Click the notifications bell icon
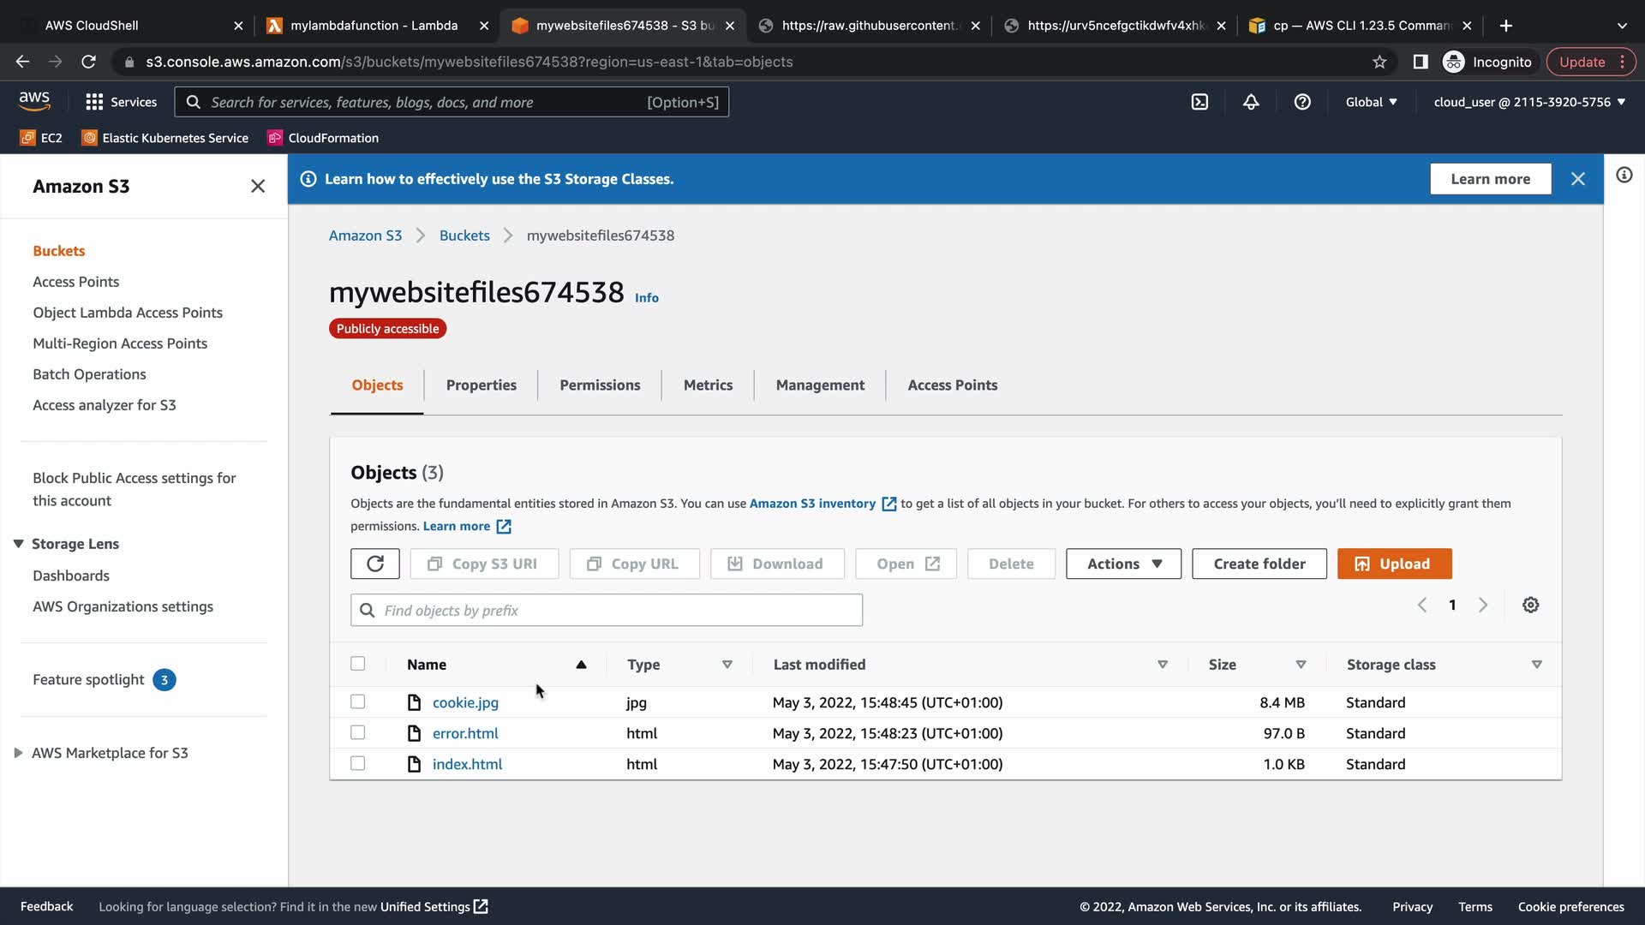1645x925 pixels. [1251, 102]
